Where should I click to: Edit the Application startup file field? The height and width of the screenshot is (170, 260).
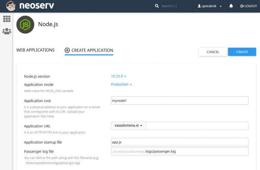(x=179, y=142)
